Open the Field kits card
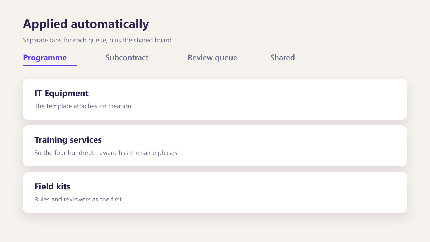430x242 pixels. [215, 193]
